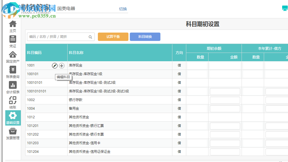The image size is (288, 162).
Task: Click the search magnifier icon
Action: (x=90, y=37)
